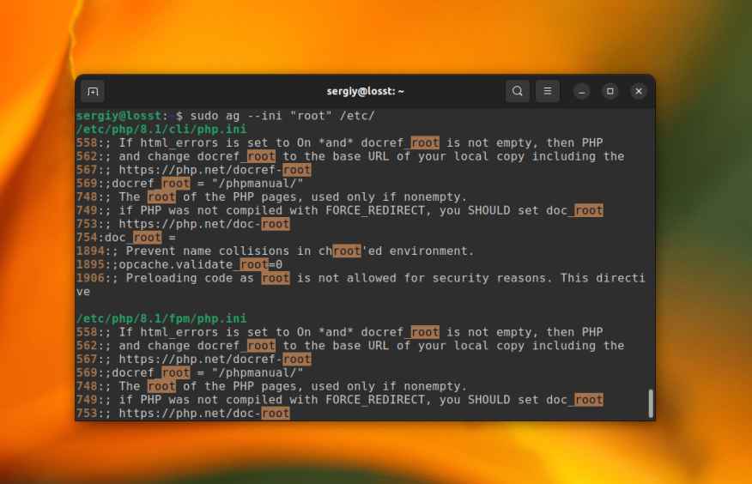
Task: Click the /etc/php/8.1/fpm/php.ini file path
Action: tap(161, 318)
